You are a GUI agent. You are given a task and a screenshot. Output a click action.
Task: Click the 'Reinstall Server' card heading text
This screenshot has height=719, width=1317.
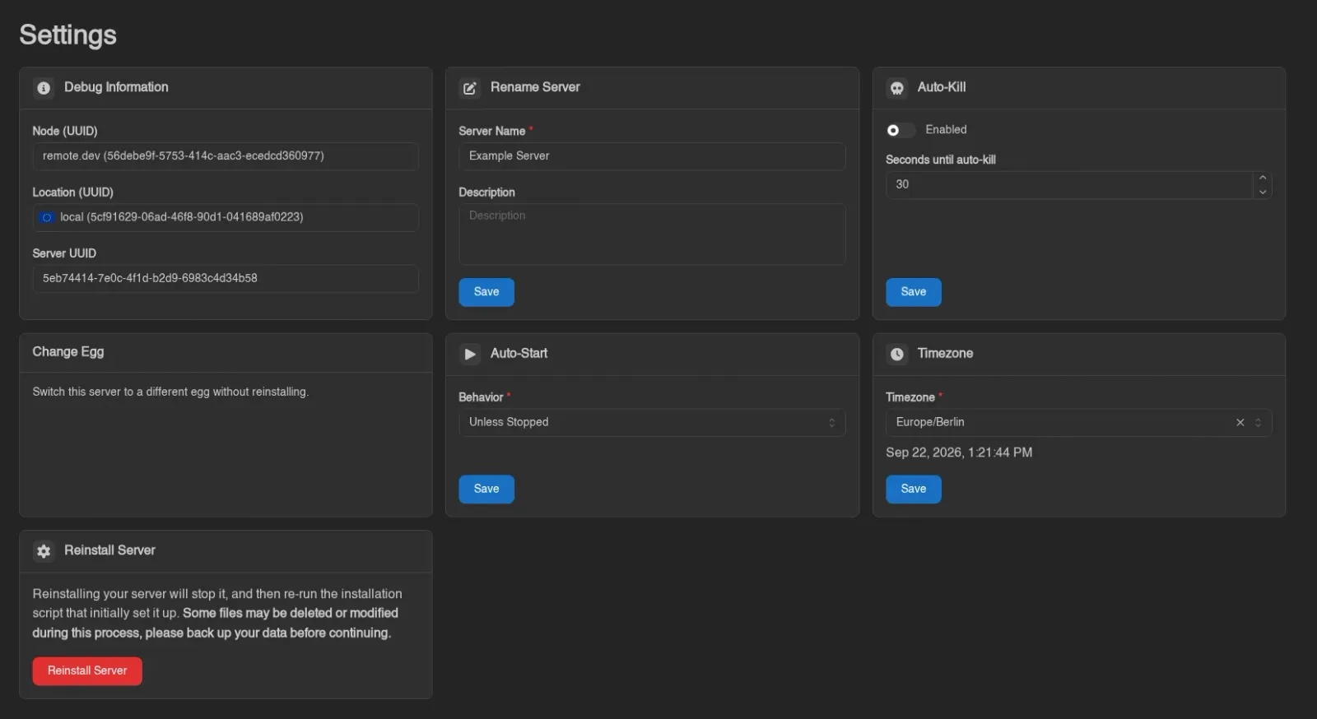pos(109,550)
